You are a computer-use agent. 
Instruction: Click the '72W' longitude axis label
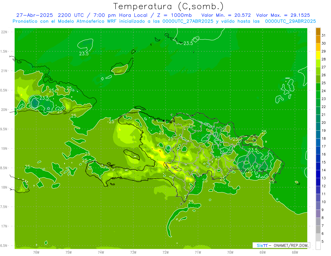click(x=165, y=252)
